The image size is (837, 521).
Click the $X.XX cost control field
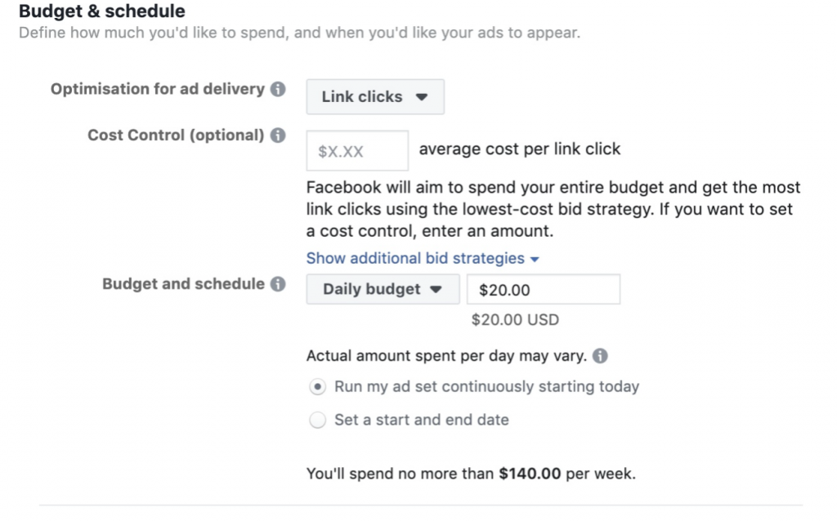point(357,151)
